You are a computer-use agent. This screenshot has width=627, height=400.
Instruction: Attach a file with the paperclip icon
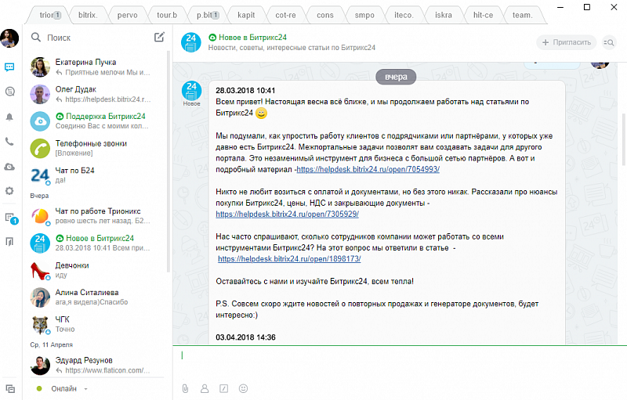tap(185, 388)
